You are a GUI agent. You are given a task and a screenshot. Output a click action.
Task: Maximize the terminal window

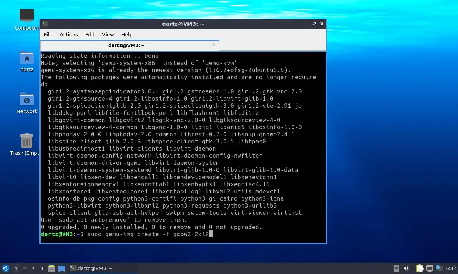coord(314,24)
